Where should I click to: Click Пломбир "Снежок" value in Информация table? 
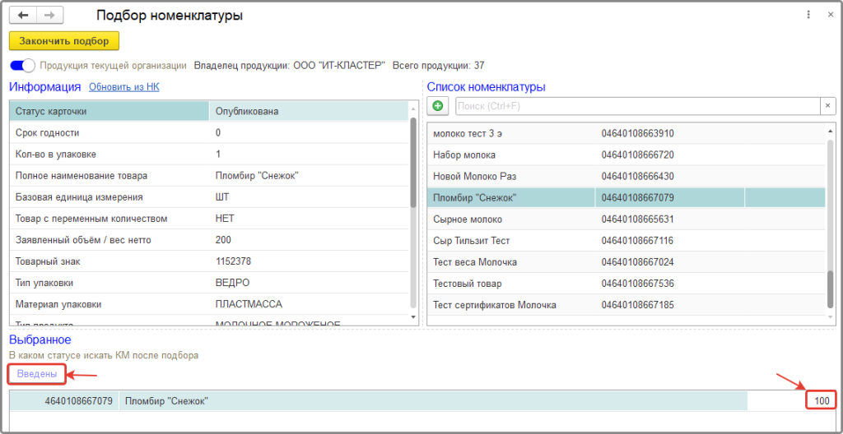point(257,176)
